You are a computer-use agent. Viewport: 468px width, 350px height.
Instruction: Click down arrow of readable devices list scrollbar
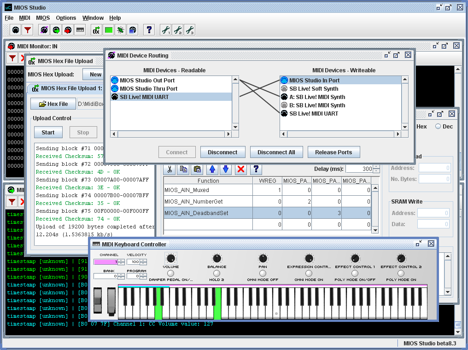click(235, 127)
